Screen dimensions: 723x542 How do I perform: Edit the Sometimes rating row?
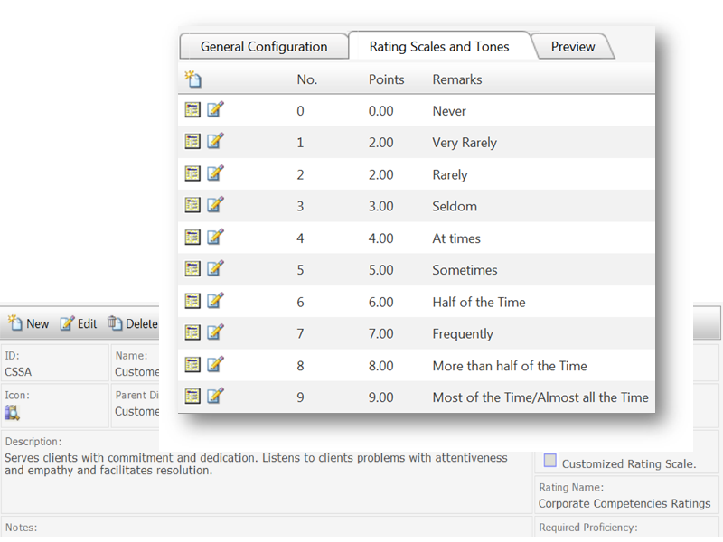pyautogui.click(x=215, y=268)
